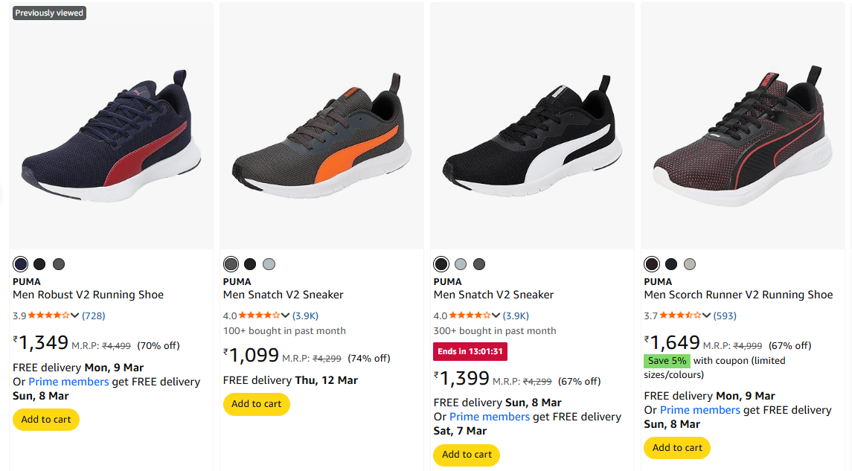Add Men Robust V2 Running Shoe to cart
The width and height of the screenshot is (852, 471).
pyautogui.click(x=46, y=420)
